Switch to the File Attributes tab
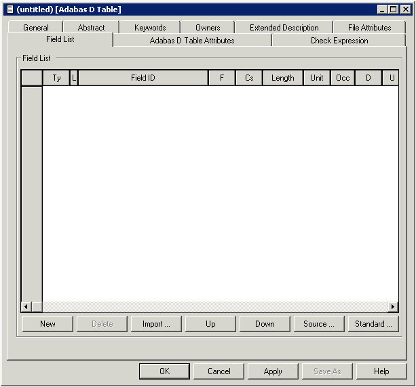Screen dimensions: 416x387 click(x=369, y=28)
